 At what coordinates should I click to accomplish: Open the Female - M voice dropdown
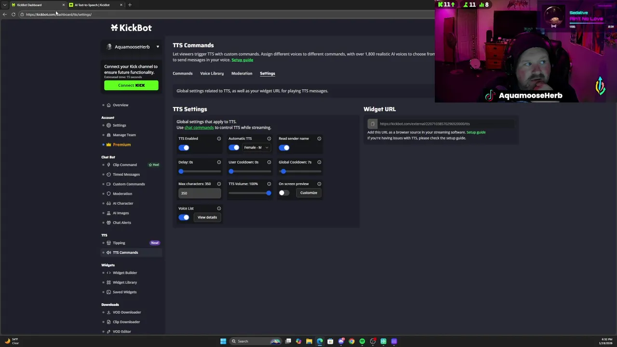256,147
